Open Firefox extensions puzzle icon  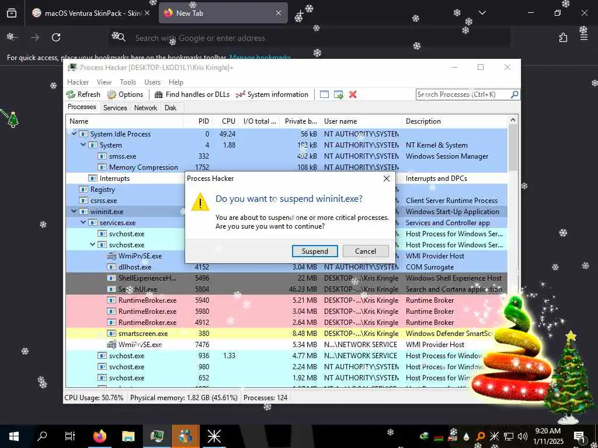(x=563, y=37)
